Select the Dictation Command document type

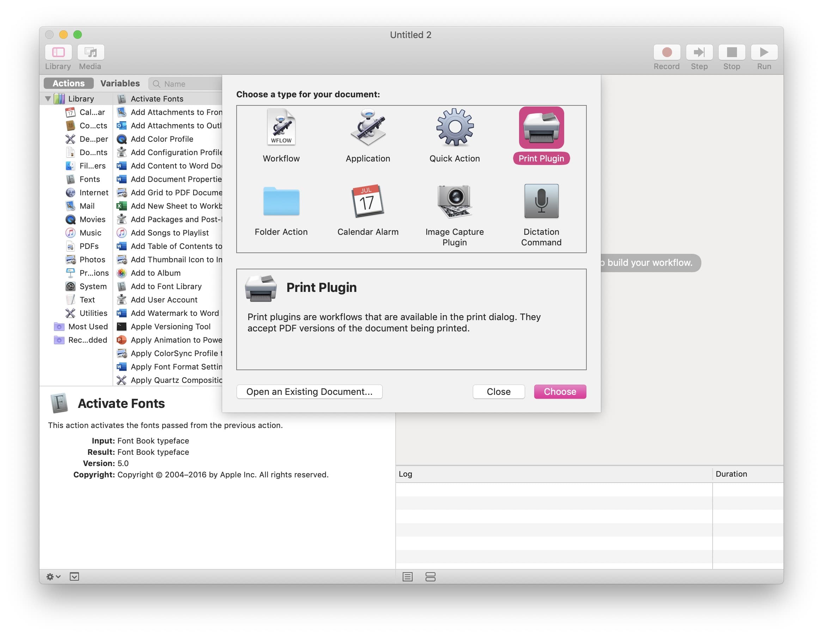pos(541,215)
